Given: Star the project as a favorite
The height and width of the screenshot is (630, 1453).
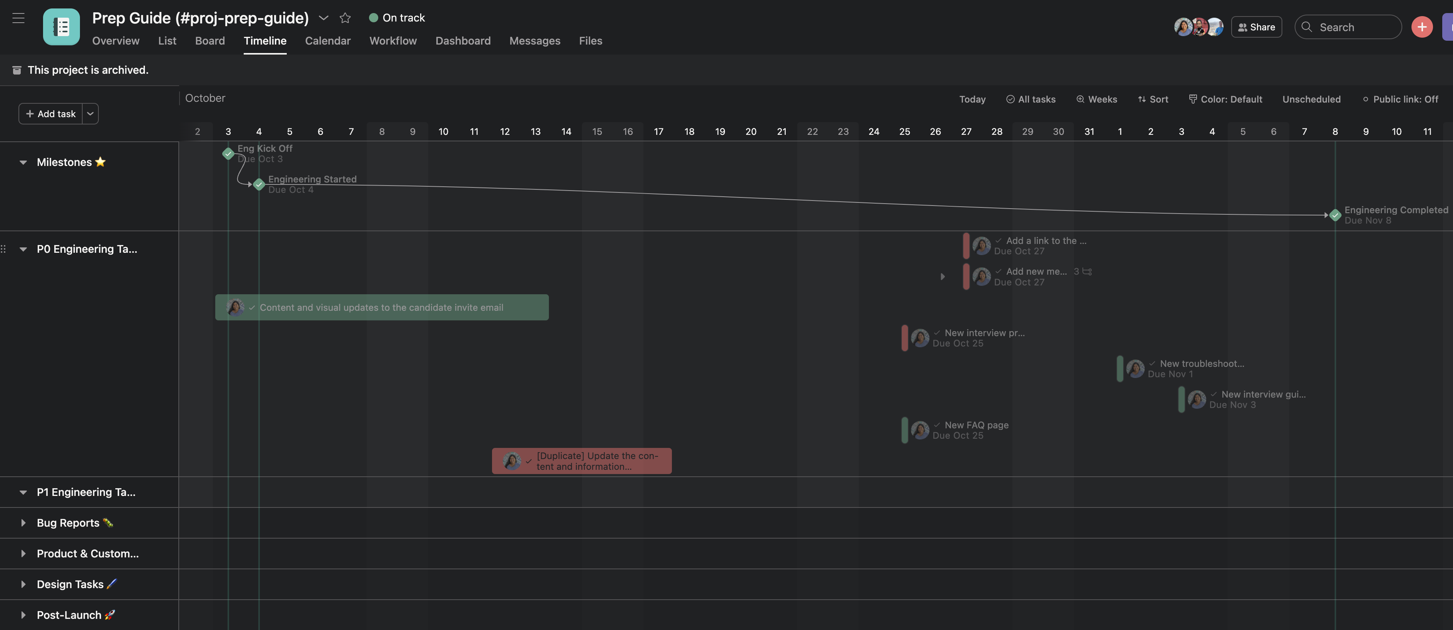Looking at the screenshot, I should tap(345, 18).
